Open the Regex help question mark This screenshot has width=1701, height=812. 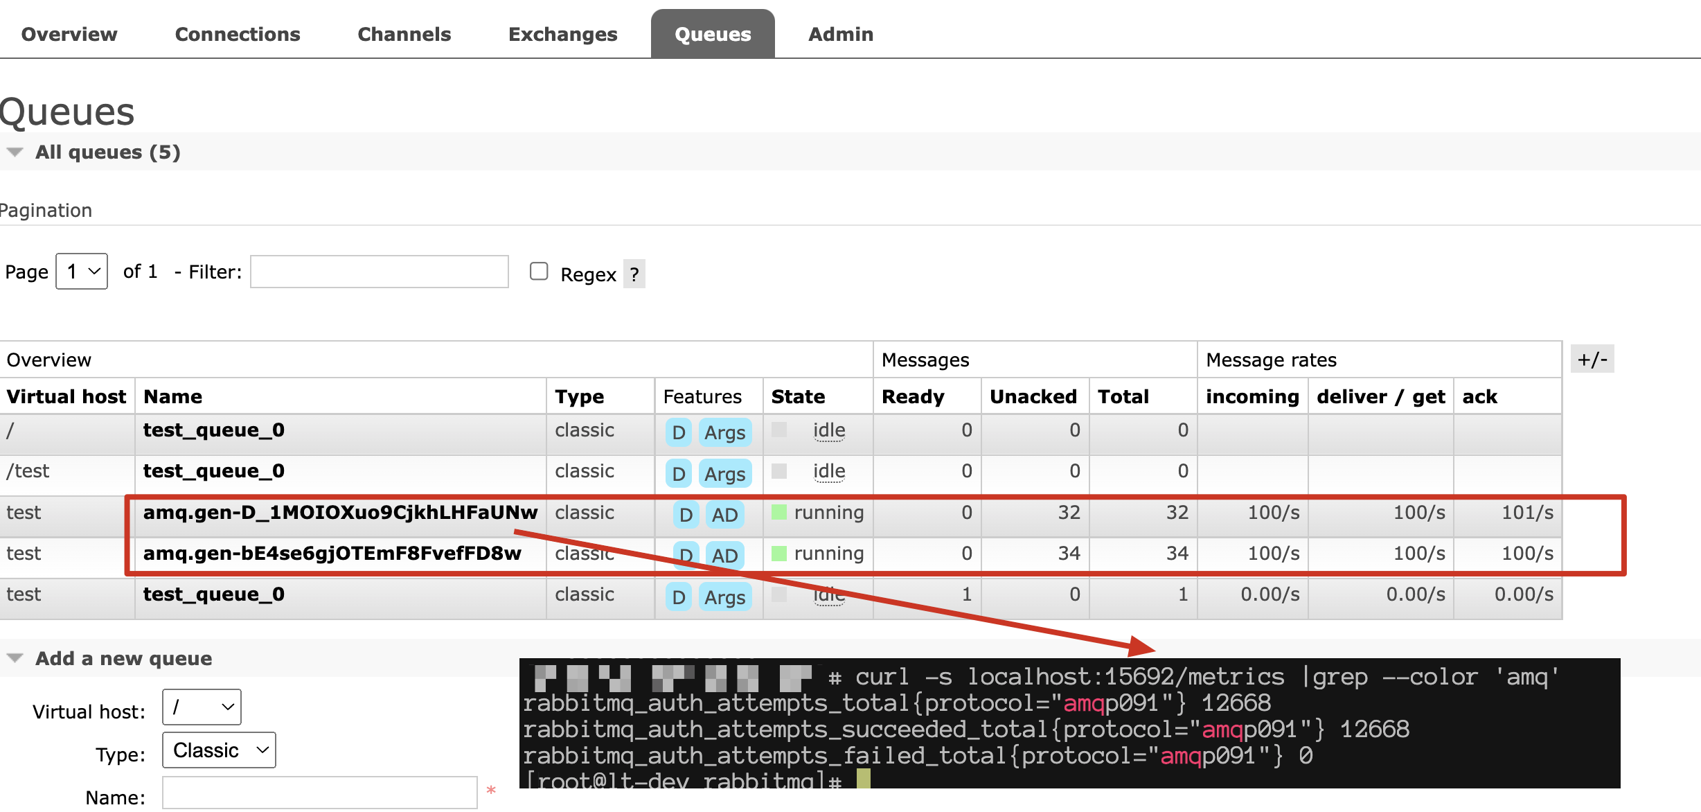[634, 274]
